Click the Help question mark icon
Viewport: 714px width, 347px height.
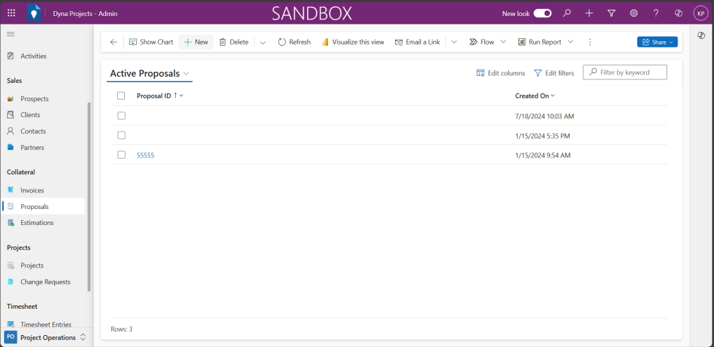tap(655, 13)
